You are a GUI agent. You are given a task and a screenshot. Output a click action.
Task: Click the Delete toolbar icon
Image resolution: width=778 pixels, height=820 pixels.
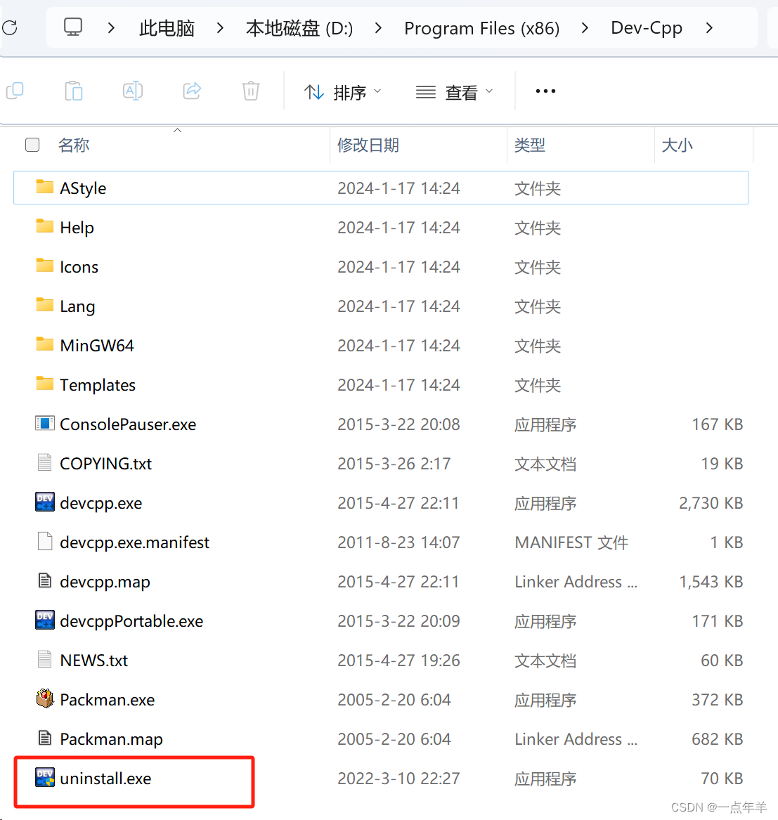[250, 91]
